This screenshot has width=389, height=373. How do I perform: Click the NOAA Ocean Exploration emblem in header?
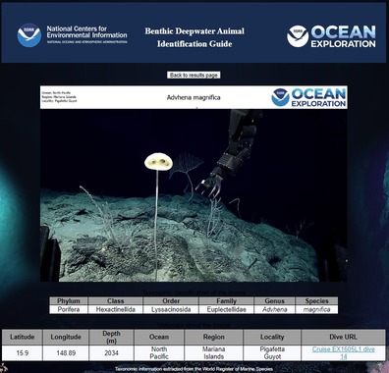[x=298, y=36]
